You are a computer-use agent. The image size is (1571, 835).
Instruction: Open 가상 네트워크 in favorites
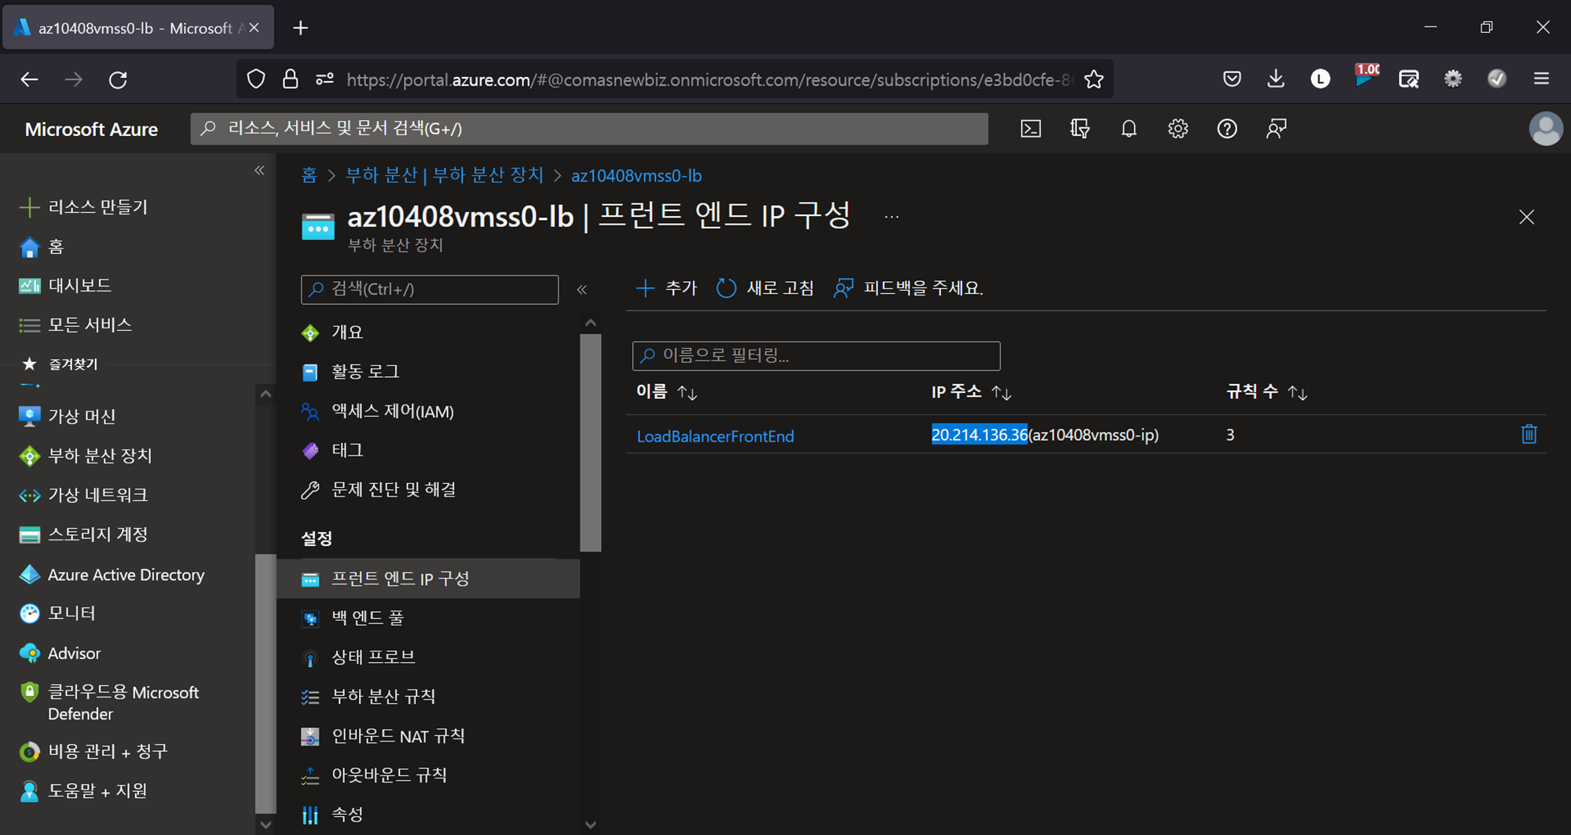83,495
